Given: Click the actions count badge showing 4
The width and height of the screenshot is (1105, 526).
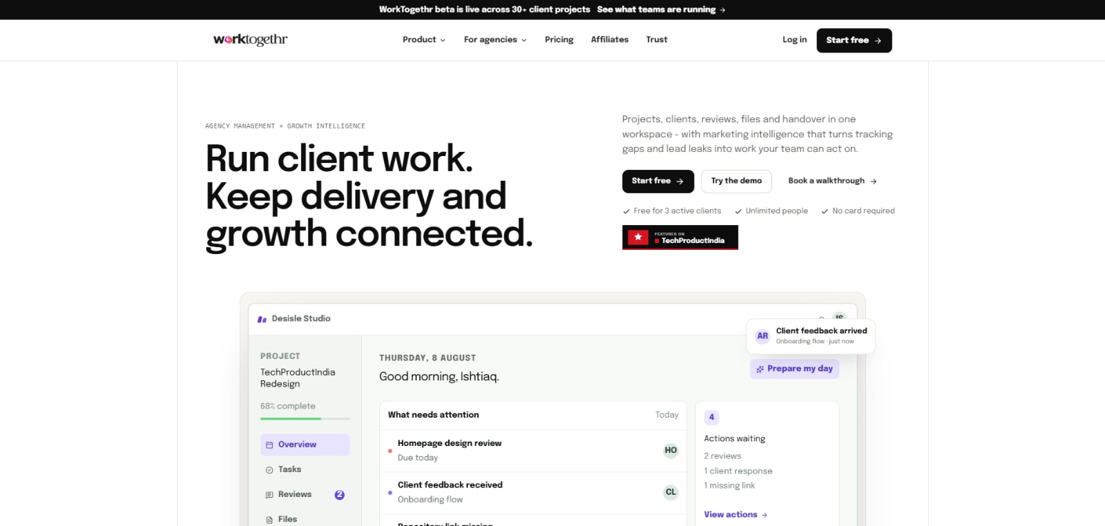Looking at the screenshot, I should [711, 417].
